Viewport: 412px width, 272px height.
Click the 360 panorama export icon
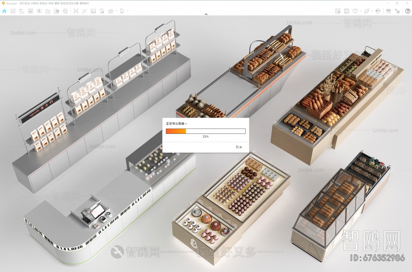[111, 11]
